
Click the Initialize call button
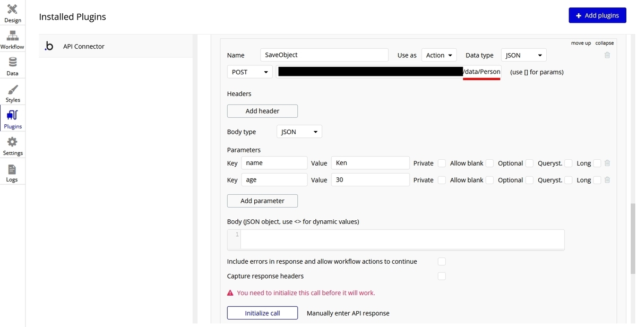tap(262, 313)
